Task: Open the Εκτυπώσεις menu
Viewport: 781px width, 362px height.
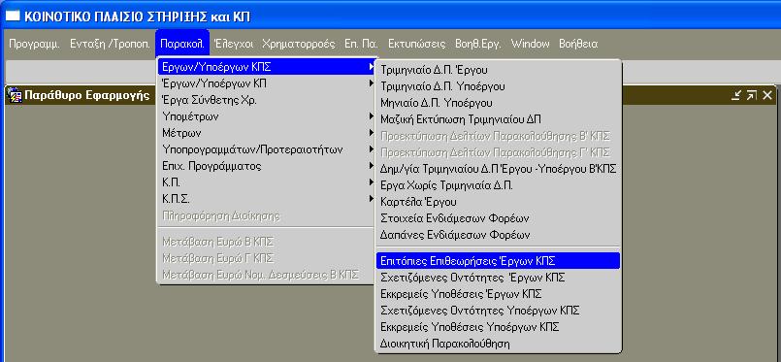Action: click(416, 44)
